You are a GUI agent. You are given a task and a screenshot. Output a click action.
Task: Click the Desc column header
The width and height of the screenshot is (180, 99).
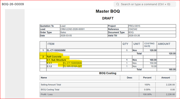129,78
